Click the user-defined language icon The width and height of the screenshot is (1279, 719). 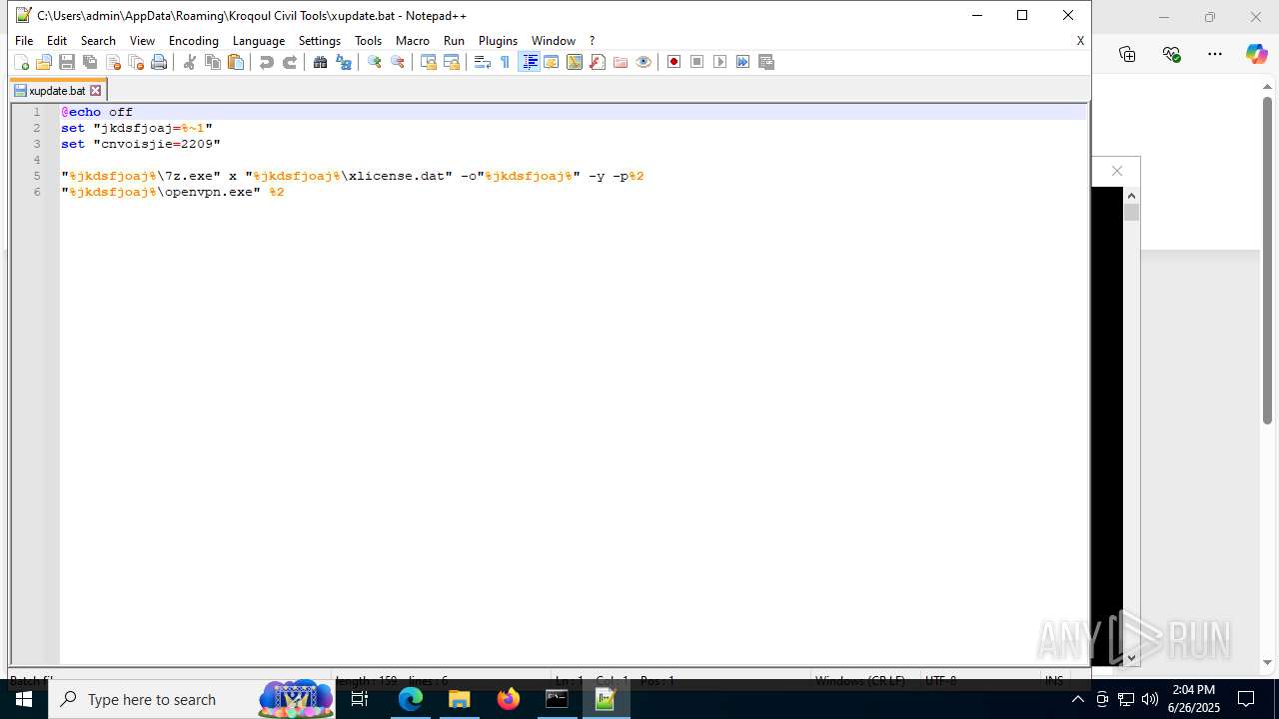552,62
